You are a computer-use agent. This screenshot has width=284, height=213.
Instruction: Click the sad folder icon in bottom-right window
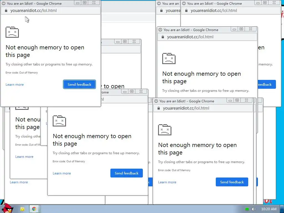(x=165, y=130)
